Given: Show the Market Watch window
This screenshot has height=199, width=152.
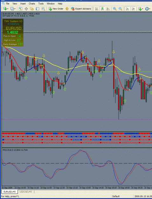Looking at the screenshot, I should click(20, 9).
